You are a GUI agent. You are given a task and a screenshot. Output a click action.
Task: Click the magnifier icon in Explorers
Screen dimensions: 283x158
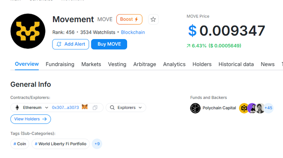coord(112,108)
